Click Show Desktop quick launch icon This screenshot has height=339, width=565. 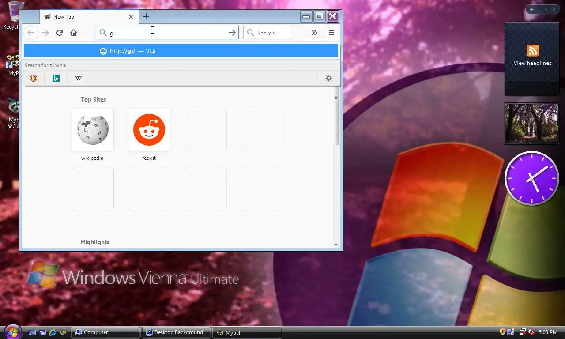pyautogui.click(x=32, y=332)
